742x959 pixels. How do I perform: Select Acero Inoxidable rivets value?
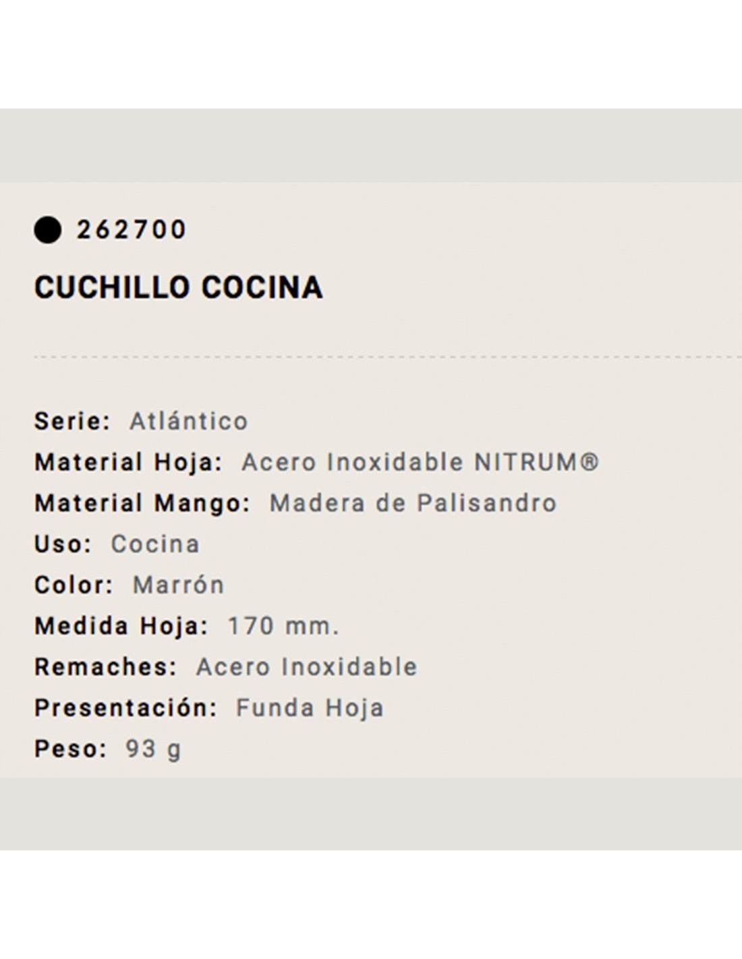coord(307,667)
